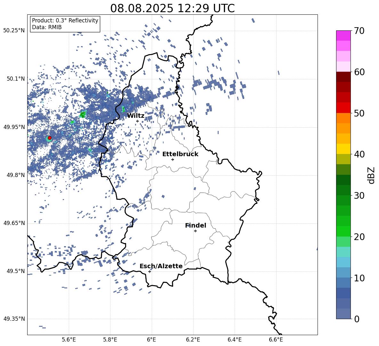Viewport: 379px width, 346px height.
Task: Click the Product: 0.3° Reflectivity text
Action: pos(65,20)
